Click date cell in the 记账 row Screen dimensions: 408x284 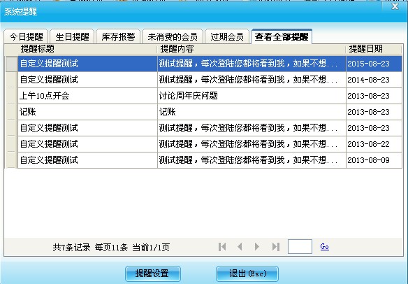[374, 112]
